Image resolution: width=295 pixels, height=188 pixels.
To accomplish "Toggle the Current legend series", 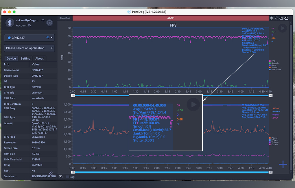I will coord(274,144).
